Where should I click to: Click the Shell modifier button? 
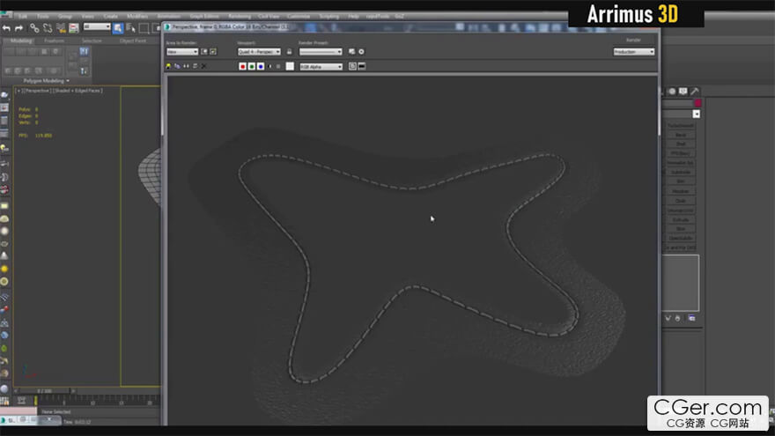[680, 144]
